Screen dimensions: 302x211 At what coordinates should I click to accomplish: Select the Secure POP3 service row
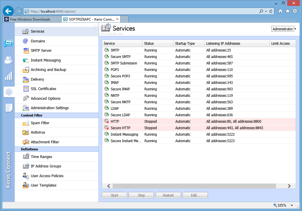(x=199, y=76)
